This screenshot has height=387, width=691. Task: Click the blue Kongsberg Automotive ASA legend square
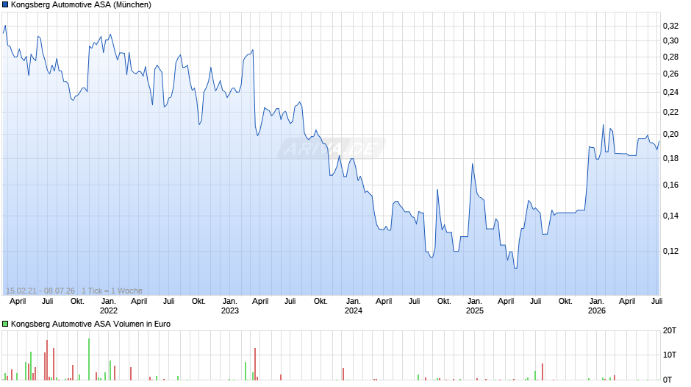5,4
